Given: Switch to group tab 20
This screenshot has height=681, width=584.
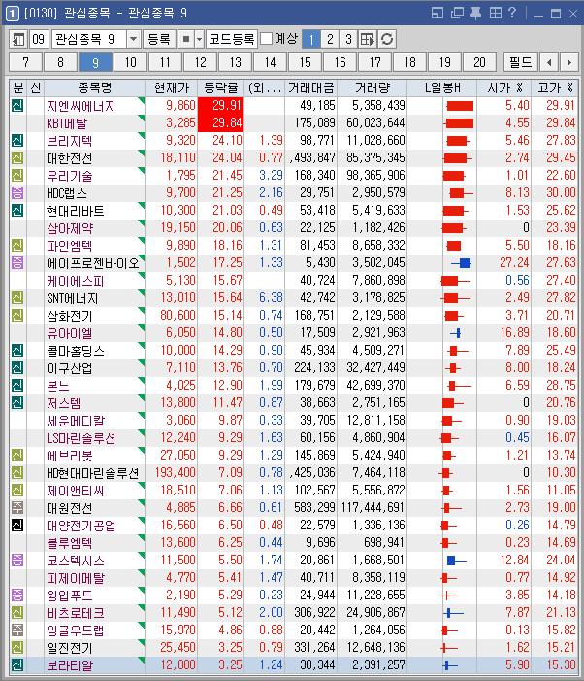Looking at the screenshot, I should point(479,62).
